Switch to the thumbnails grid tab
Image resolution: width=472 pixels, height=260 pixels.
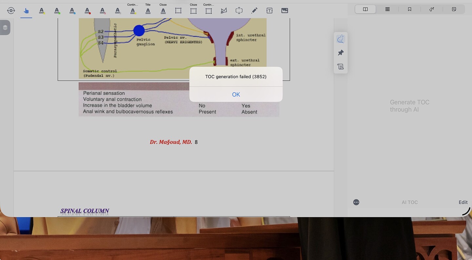coord(387,9)
